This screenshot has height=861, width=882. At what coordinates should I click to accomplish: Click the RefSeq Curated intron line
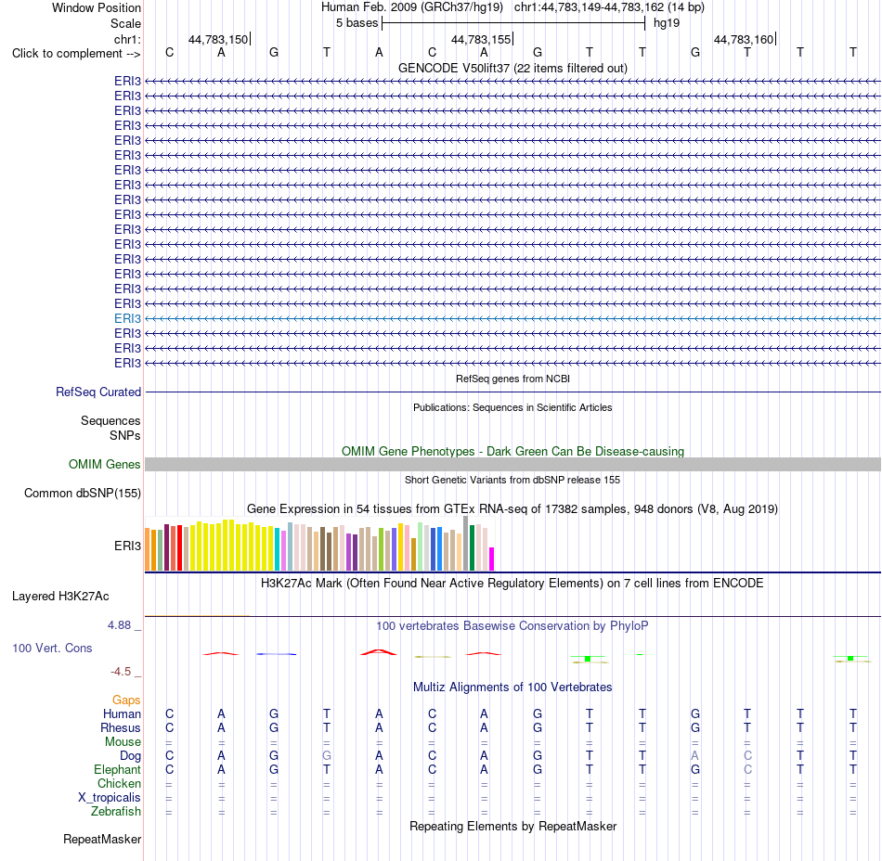[512, 392]
